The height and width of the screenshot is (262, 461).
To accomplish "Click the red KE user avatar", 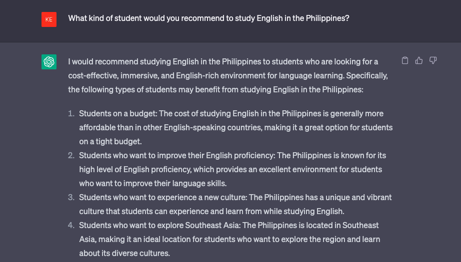I will click(x=49, y=19).
